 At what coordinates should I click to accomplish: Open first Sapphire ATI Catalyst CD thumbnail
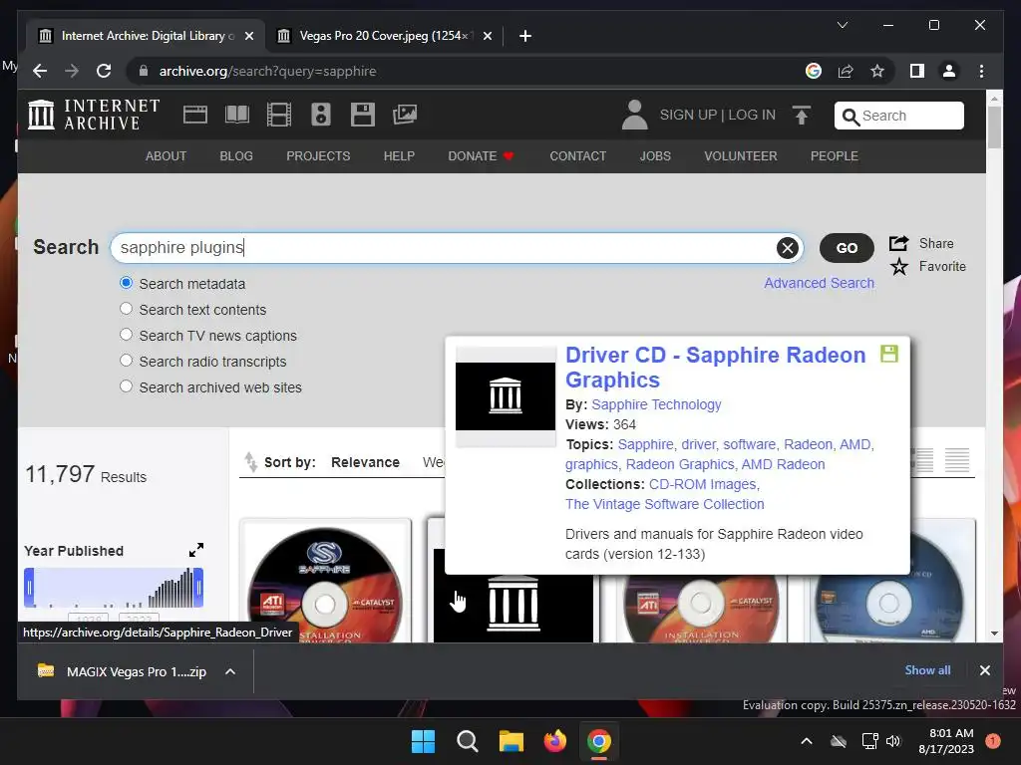tap(326, 581)
